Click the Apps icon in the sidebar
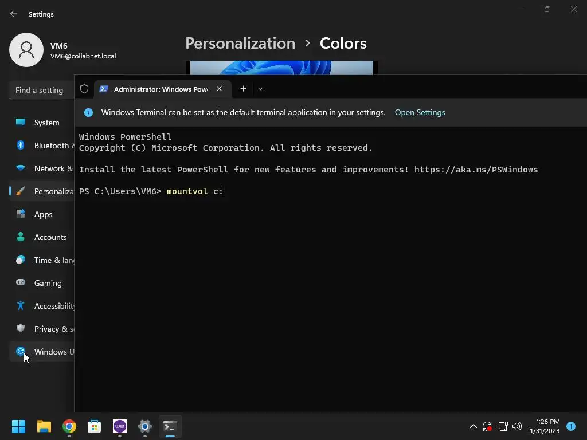Screen dimensions: 587x440 (21, 214)
